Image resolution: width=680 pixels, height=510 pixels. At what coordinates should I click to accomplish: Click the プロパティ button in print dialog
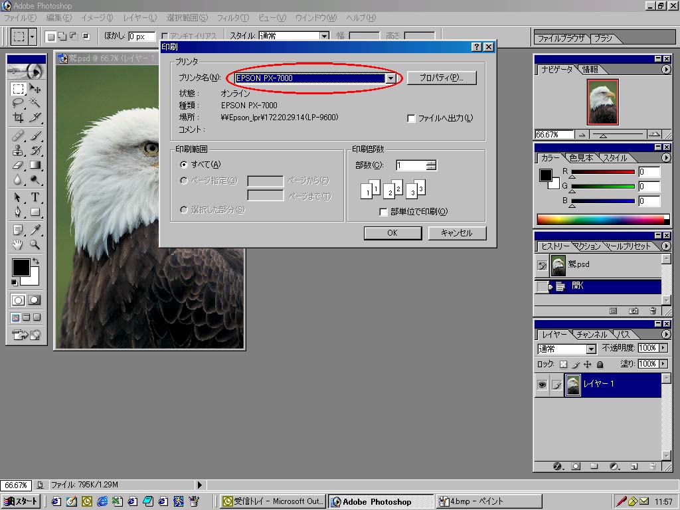coord(441,78)
